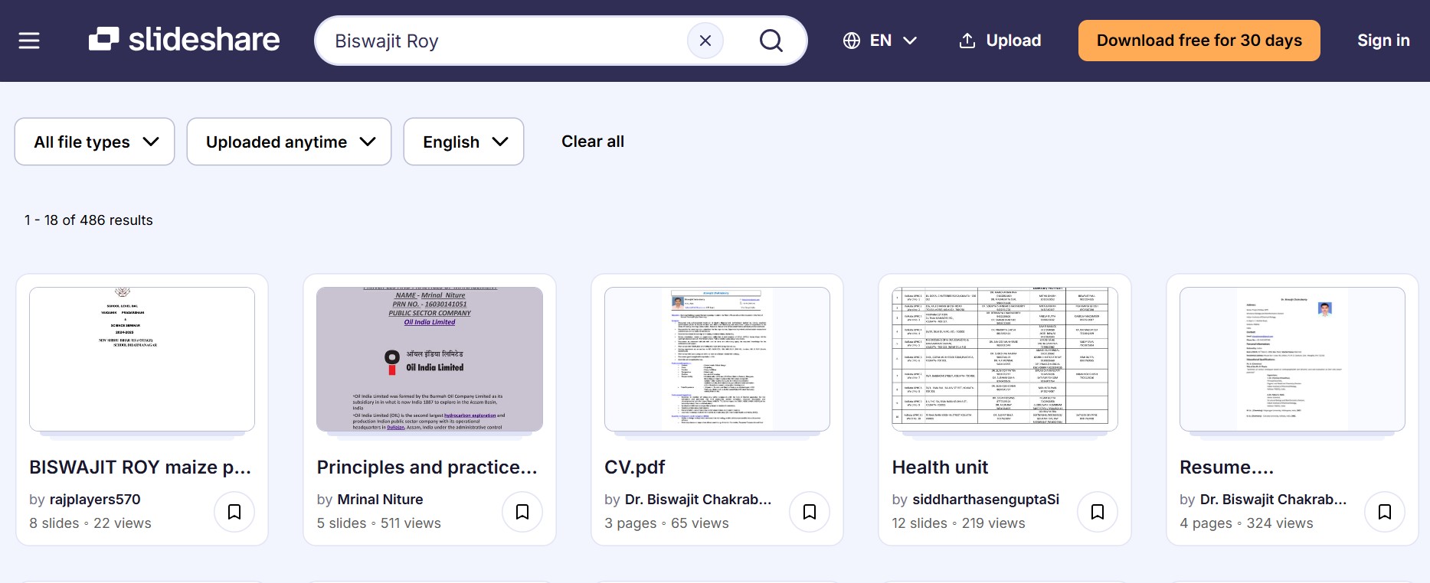
Task: Open author Mrinal Niture's profile
Action: click(380, 500)
